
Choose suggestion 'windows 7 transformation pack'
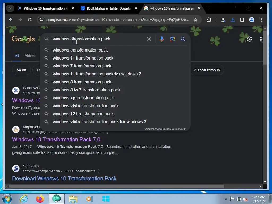click(x=116, y=66)
